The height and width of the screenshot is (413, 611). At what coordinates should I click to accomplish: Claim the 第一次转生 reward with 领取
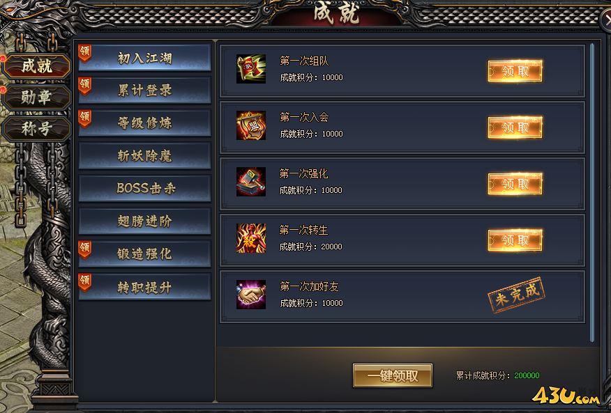515,240
